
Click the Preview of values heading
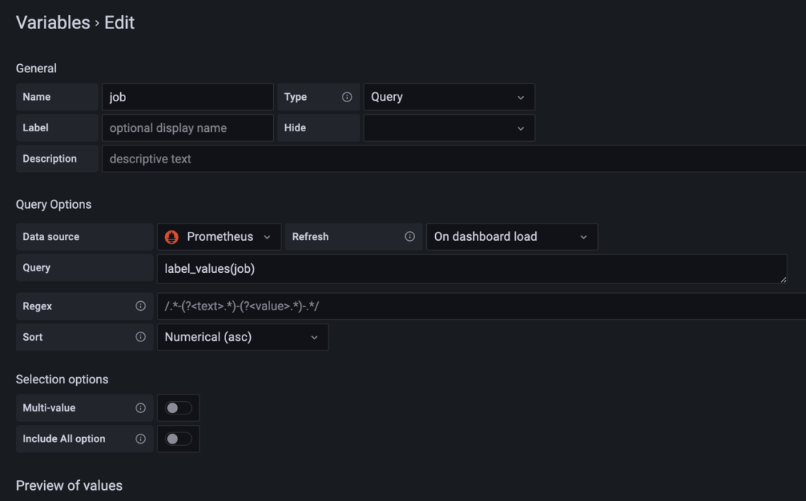coord(69,485)
